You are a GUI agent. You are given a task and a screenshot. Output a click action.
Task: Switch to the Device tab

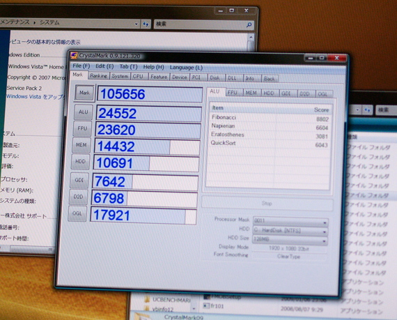point(180,77)
